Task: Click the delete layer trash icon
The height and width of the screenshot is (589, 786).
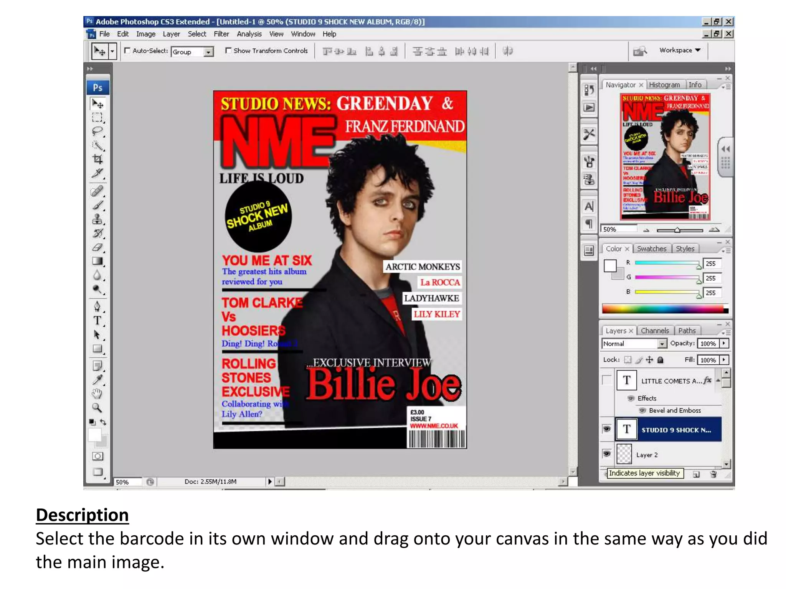Action: [713, 474]
